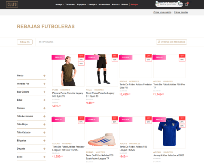
Task: Click Tenis Adidas Predator Elite FG title
Action: click(x=136, y=86)
